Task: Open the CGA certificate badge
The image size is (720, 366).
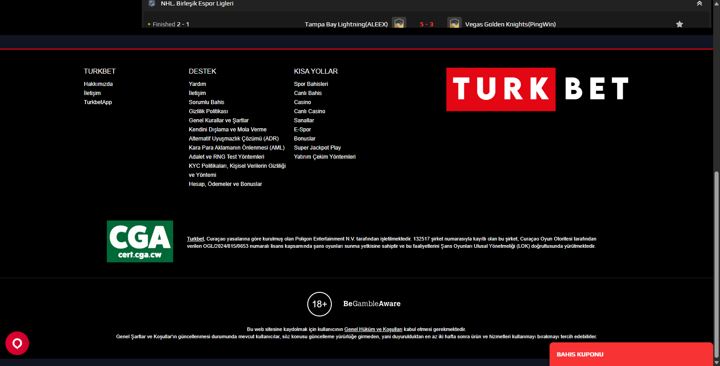Action: click(x=140, y=241)
